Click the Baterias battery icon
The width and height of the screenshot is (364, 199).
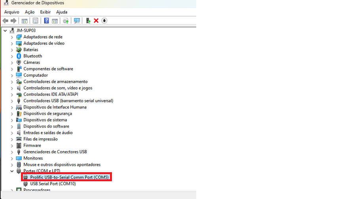(19, 50)
